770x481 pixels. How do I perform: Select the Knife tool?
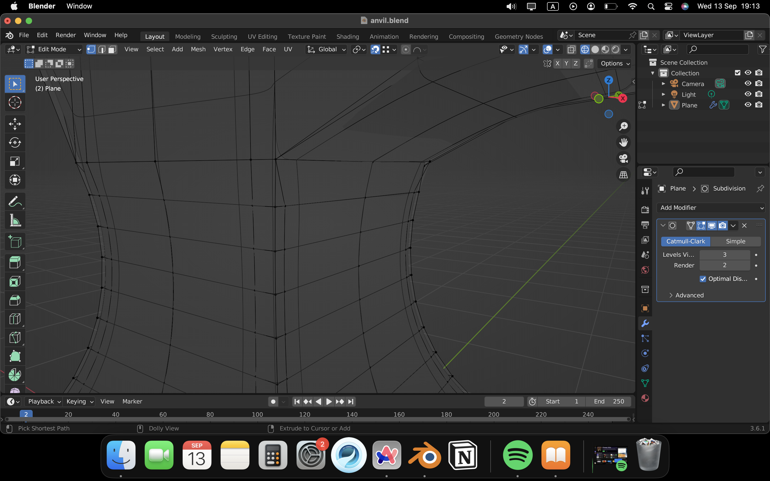point(15,338)
